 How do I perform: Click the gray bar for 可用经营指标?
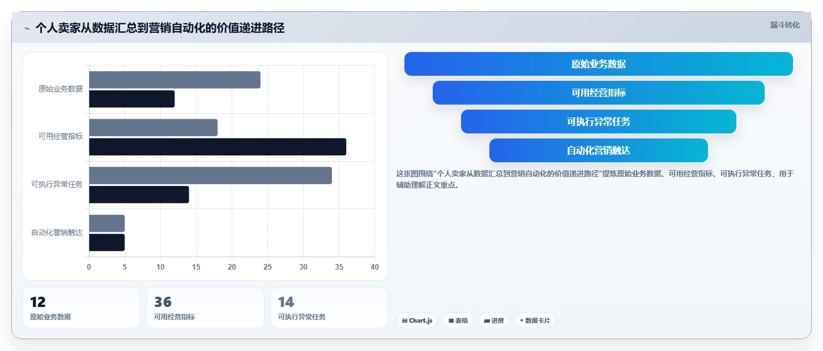(153, 128)
